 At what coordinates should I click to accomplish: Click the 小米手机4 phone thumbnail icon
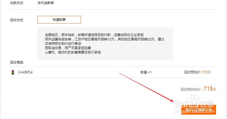point(13,72)
